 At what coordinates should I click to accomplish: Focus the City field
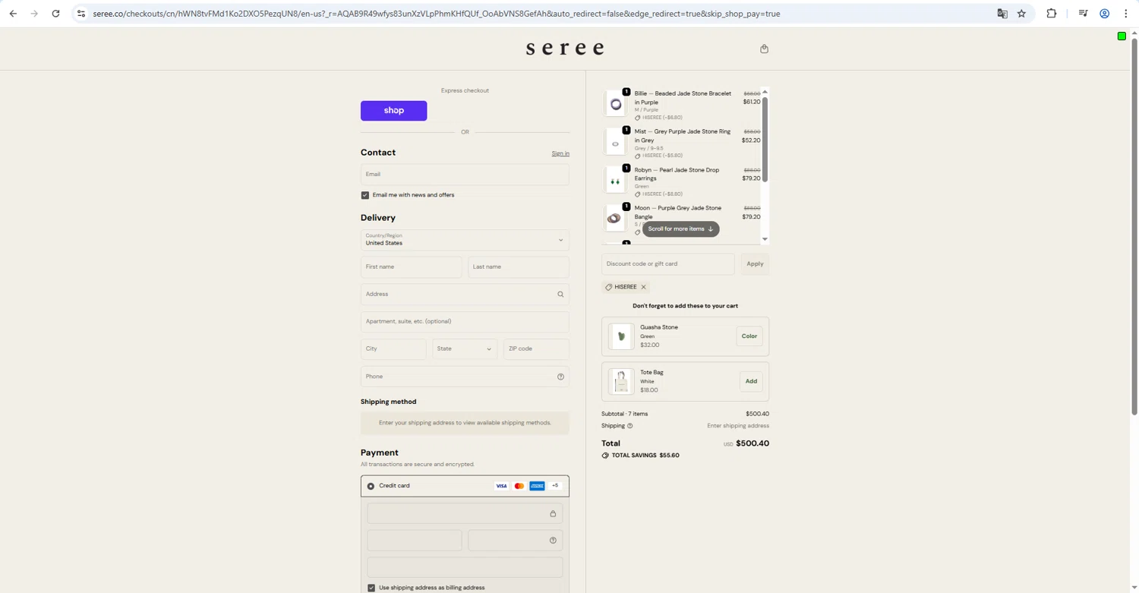(x=393, y=349)
